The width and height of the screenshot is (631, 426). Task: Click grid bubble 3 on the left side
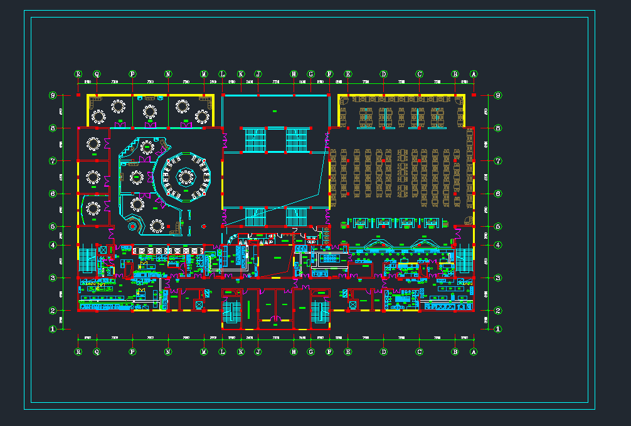coord(53,278)
